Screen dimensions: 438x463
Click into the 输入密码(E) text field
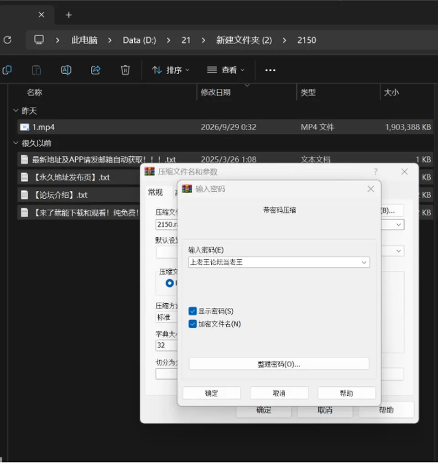click(275, 262)
